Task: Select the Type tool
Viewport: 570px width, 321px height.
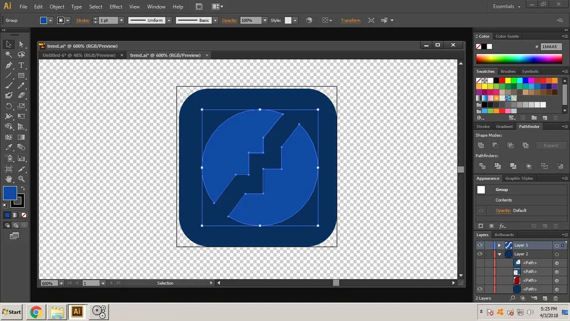Action: (x=21, y=65)
